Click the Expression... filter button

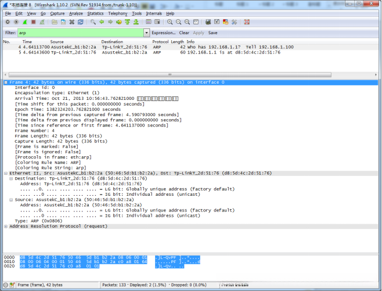(x=164, y=33)
